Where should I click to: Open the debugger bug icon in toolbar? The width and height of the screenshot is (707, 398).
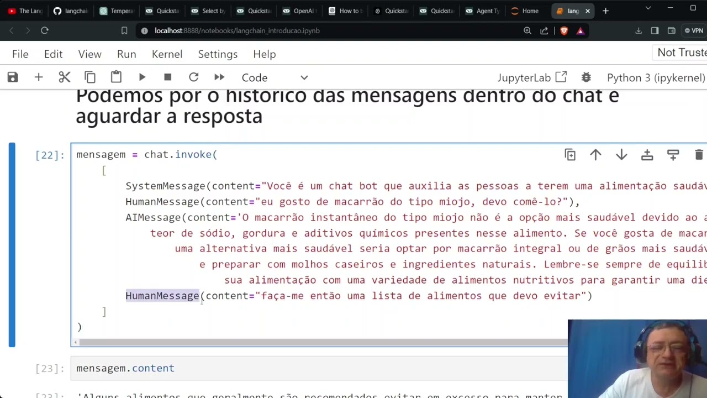[x=586, y=77]
